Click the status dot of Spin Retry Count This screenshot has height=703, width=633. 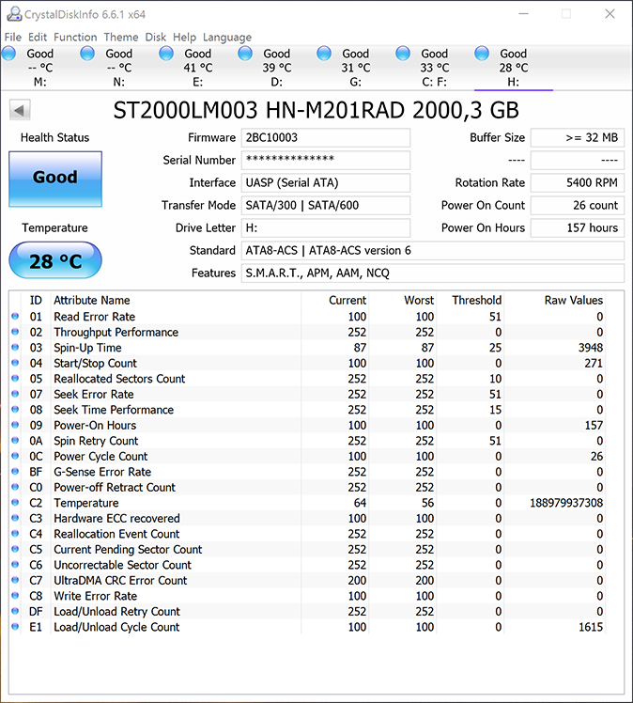tap(15, 440)
